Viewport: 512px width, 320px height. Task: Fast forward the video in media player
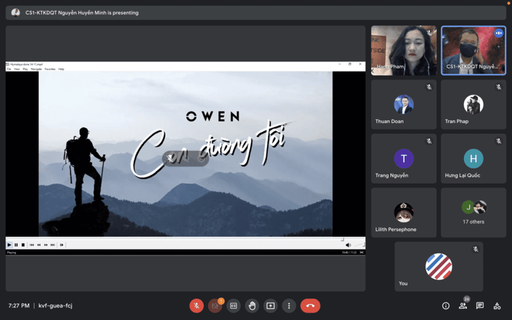45,245
